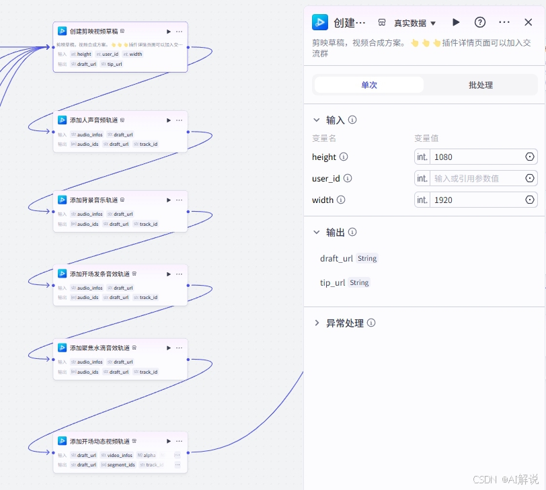Viewport: 546px width, 490px height.
Task: Click the test-data icon beside 真实数据
Action: coord(382,23)
